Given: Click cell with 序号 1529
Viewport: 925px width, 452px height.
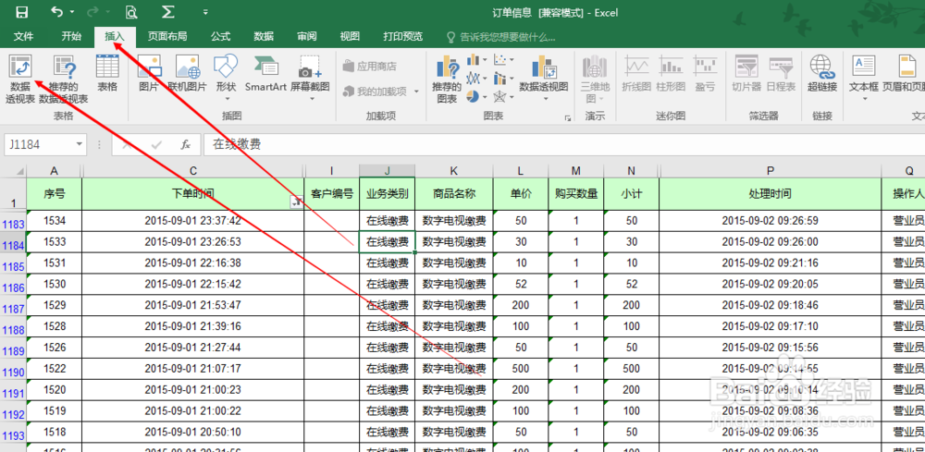Looking at the screenshot, I should (x=55, y=305).
